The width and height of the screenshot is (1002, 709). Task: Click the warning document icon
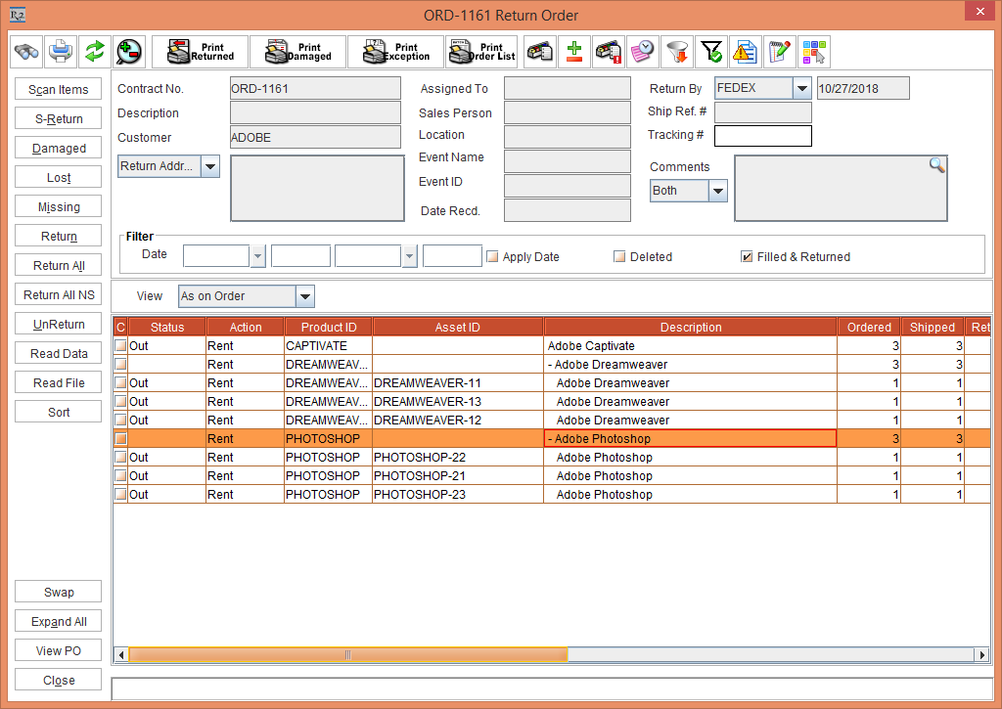(x=745, y=51)
